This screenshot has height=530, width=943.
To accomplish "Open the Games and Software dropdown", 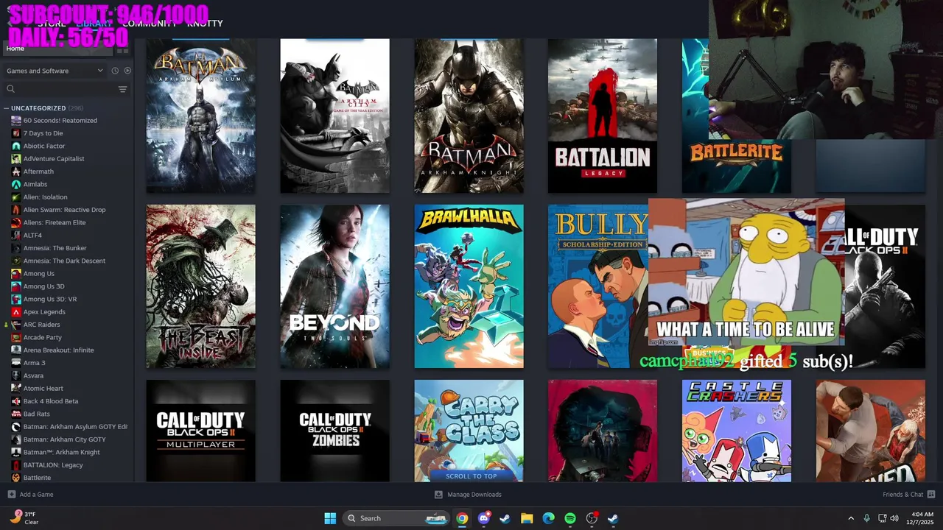I will (x=55, y=71).
